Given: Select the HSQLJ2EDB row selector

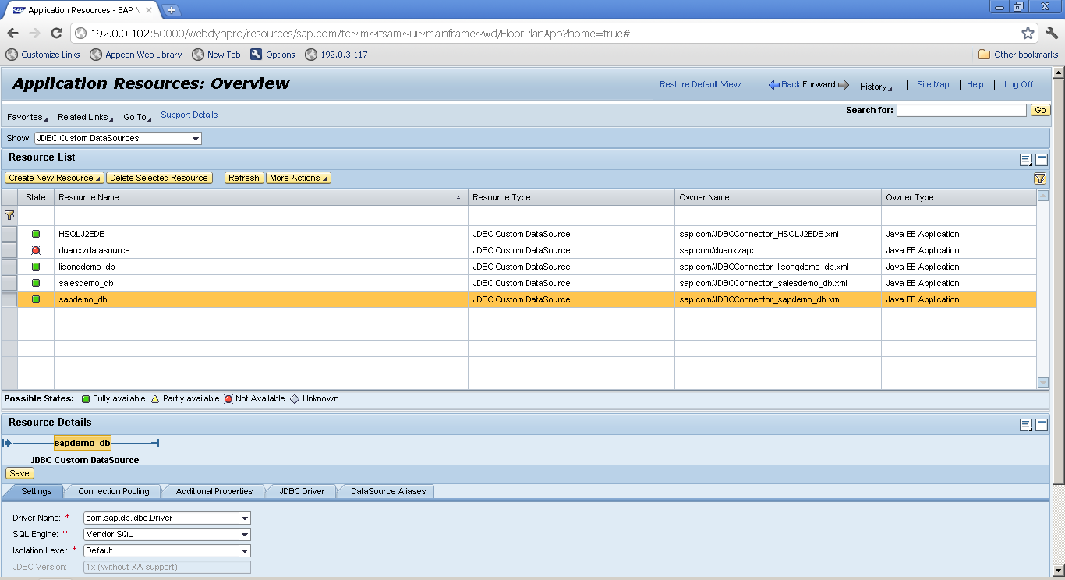Looking at the screenshot, I should pos(9,234).
